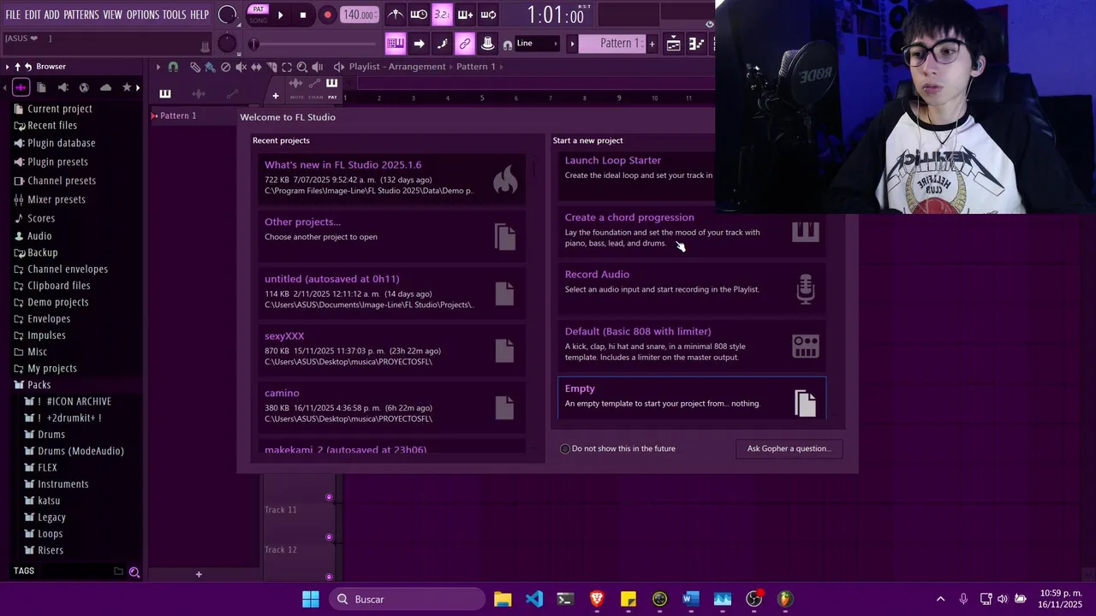This screenshot has height=616, width=1096.
Task: Expand the Loops pack folder
Action: tap(44, 534)
